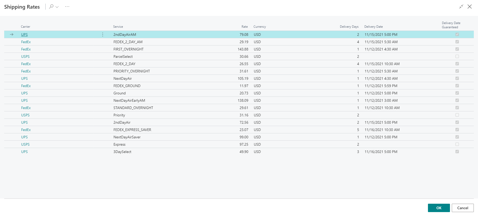Toggle guaranteed checkbox for ParcelSelect row

point(457,56)
